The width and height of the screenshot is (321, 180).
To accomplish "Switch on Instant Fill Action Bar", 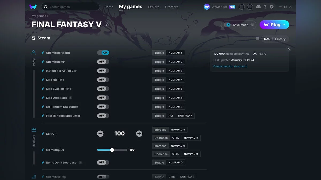I will 103,71.
